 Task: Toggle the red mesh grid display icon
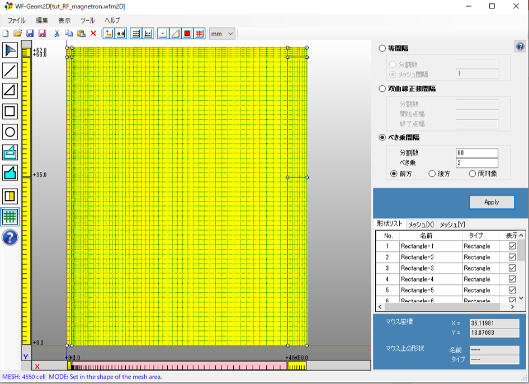(x=200, y=34)
